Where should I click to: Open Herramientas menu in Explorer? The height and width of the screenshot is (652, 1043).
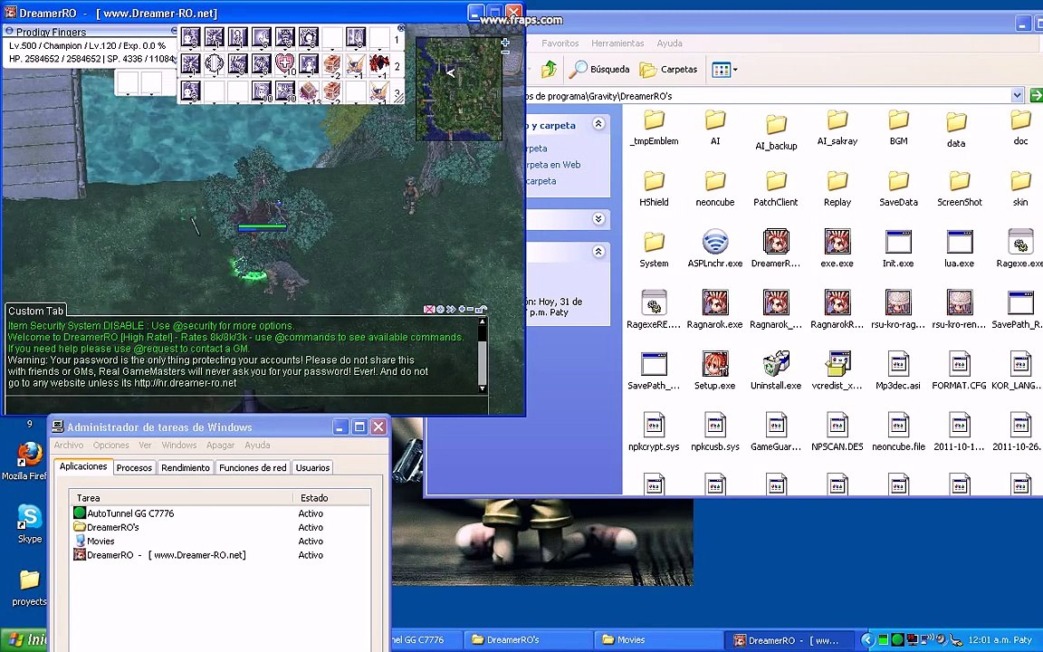pos(617,43)
